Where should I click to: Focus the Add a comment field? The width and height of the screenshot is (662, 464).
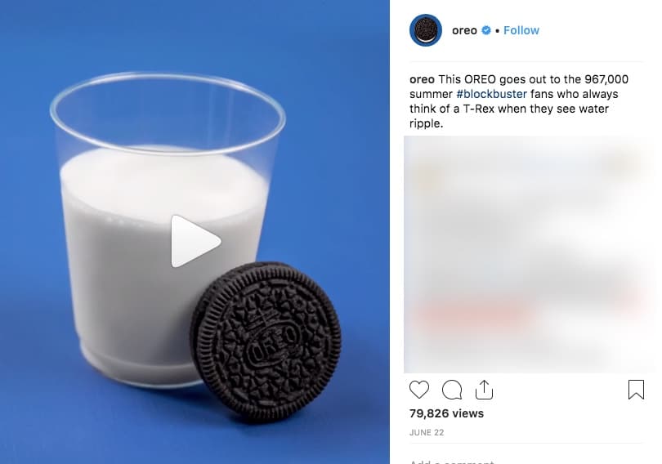(x=526, y=461)
